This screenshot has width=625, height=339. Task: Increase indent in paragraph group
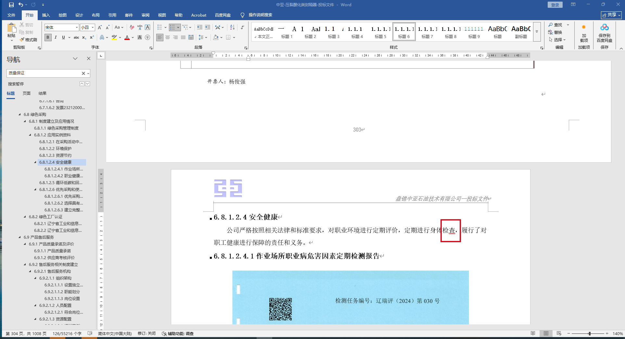tap(208, 28)
